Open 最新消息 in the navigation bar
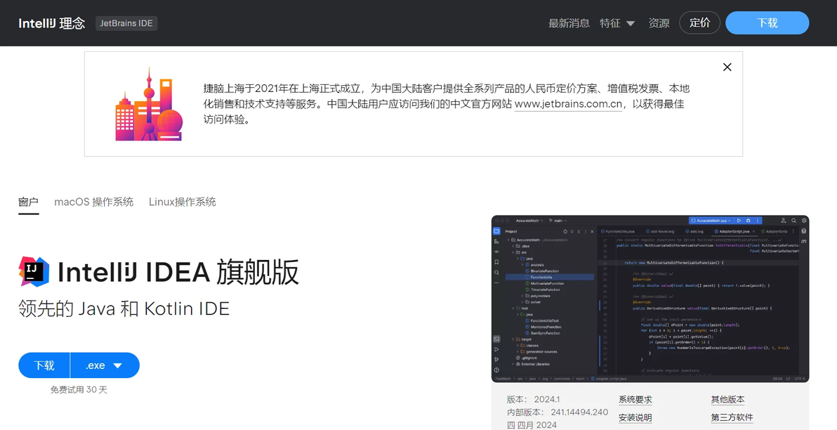Screen dimensions: 837x430 coord(569,23)
